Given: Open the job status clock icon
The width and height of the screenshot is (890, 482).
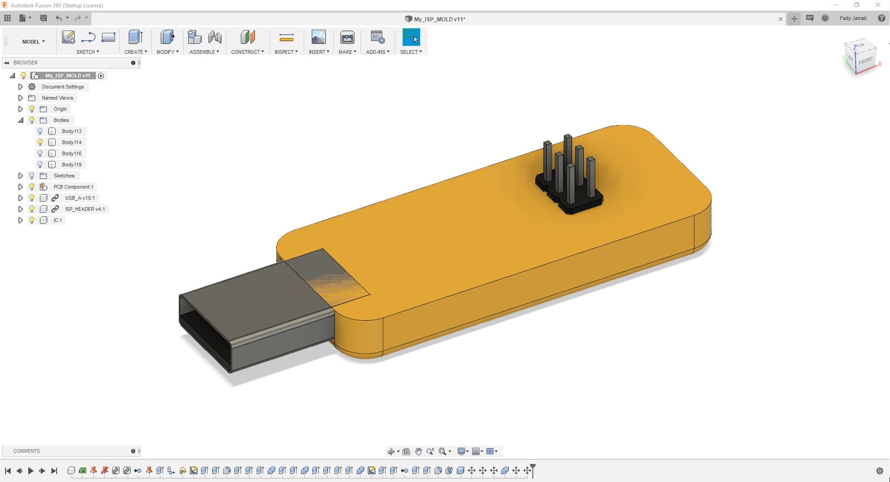Looking at the screenshot, I should (825, 18).
